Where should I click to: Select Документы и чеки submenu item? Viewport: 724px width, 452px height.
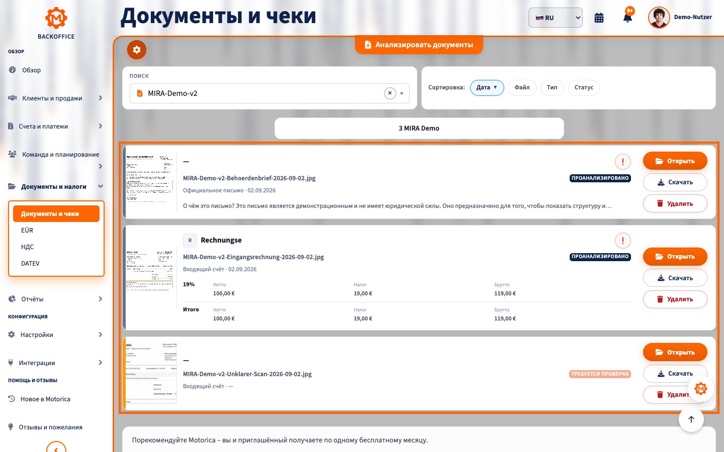56,214
